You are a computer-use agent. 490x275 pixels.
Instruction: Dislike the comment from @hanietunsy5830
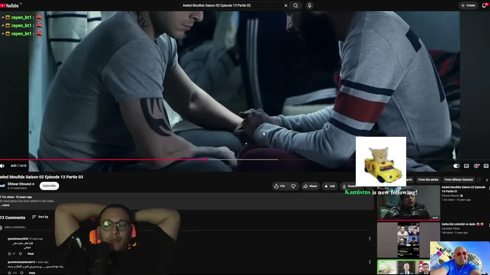tap(20, 254)
